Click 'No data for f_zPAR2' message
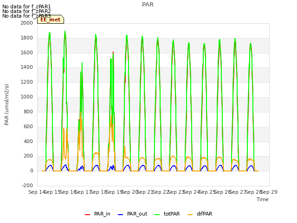Viewport: 297px width, 223px height. coord(26,11)
